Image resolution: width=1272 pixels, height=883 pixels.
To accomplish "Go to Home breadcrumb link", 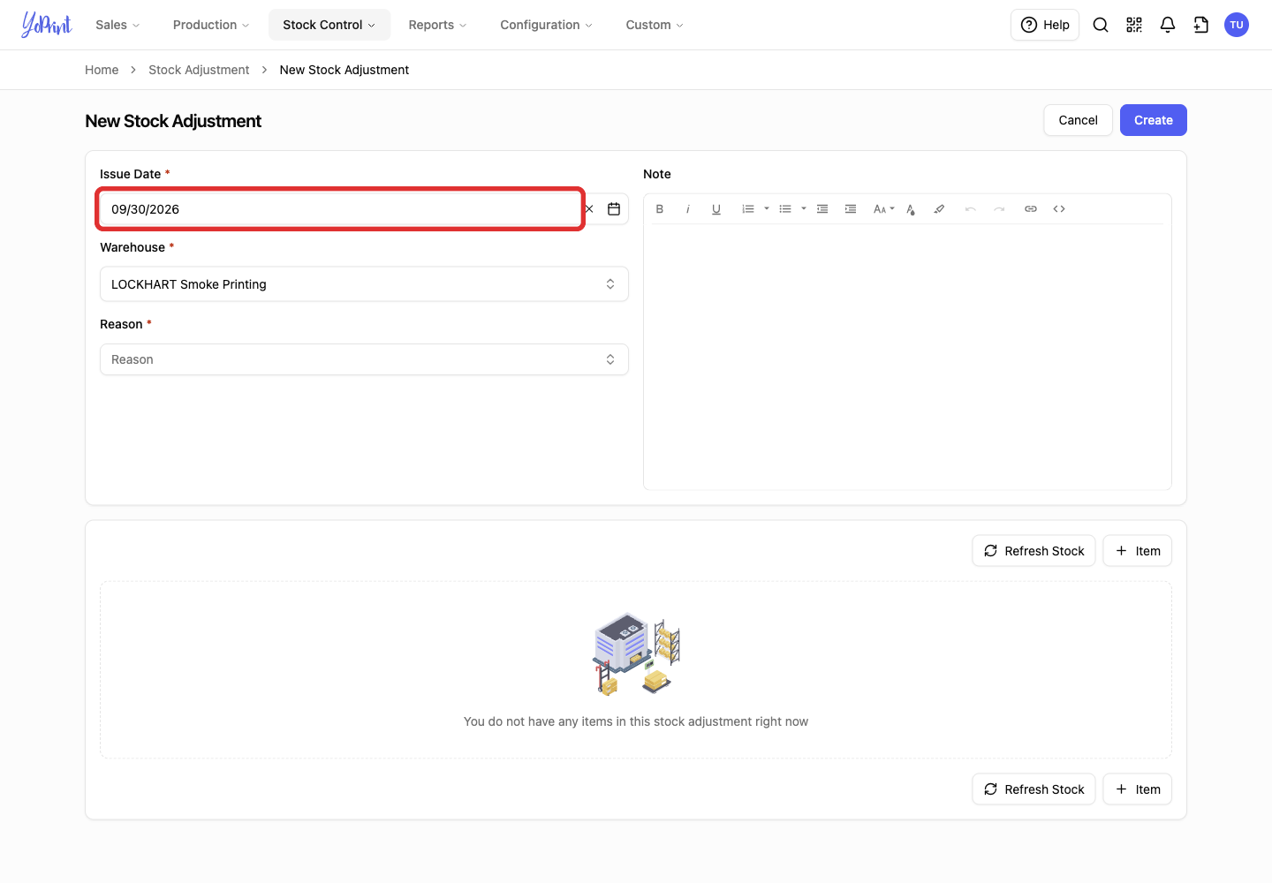I will 102,70.
